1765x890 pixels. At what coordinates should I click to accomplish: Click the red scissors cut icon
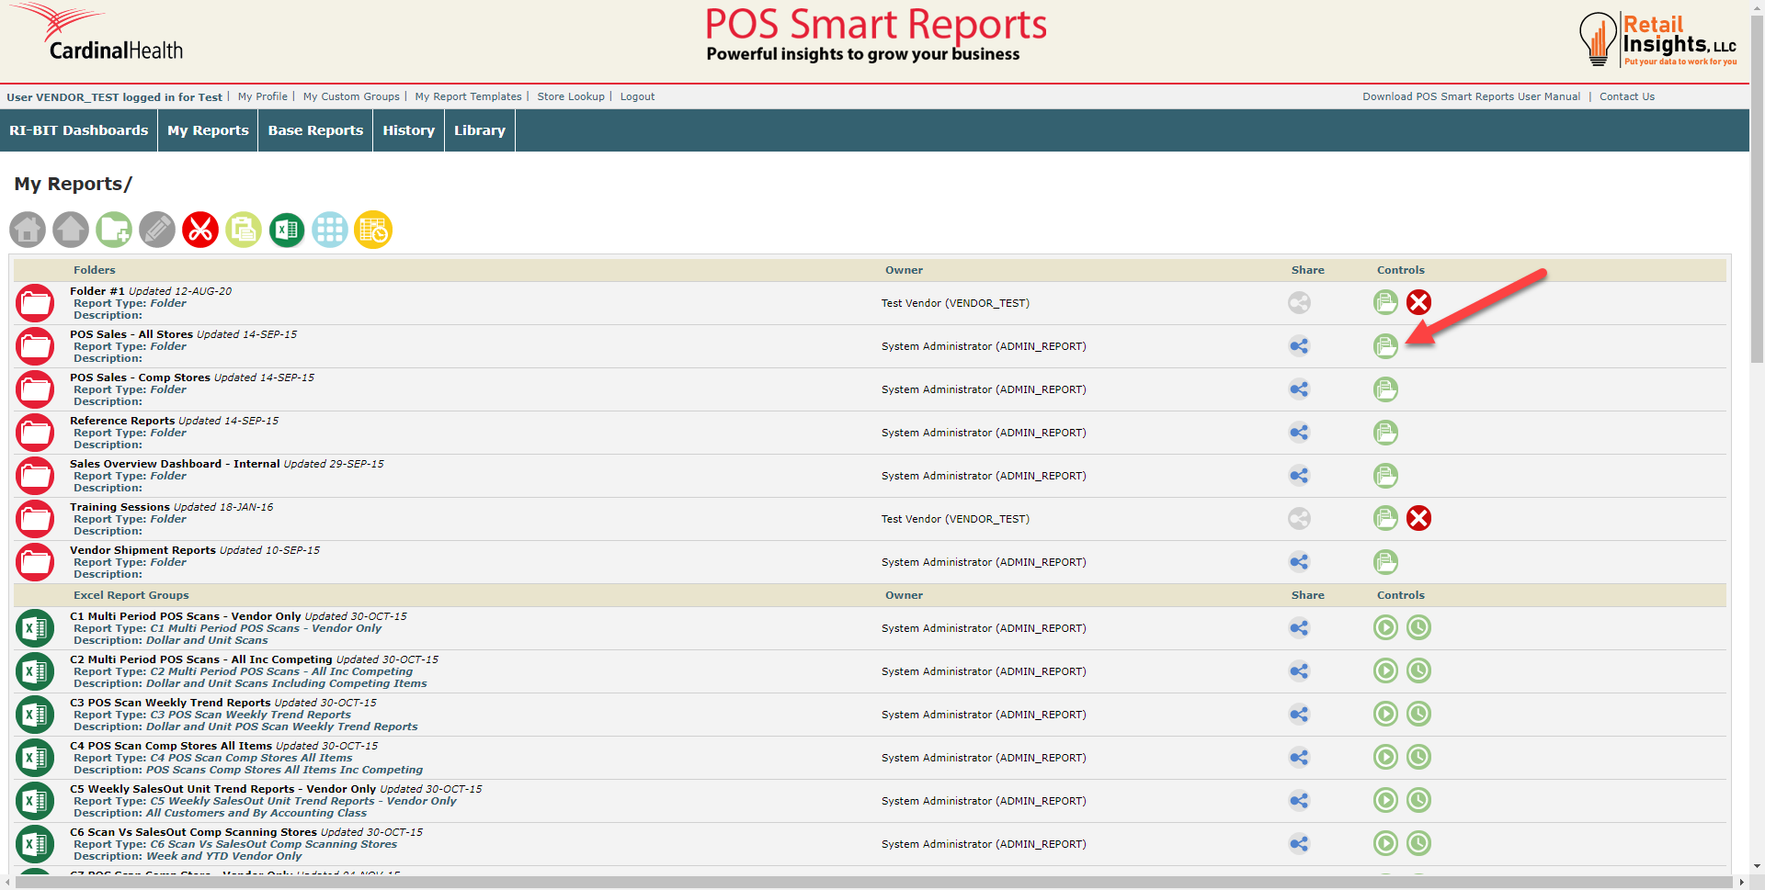[200, 230]
